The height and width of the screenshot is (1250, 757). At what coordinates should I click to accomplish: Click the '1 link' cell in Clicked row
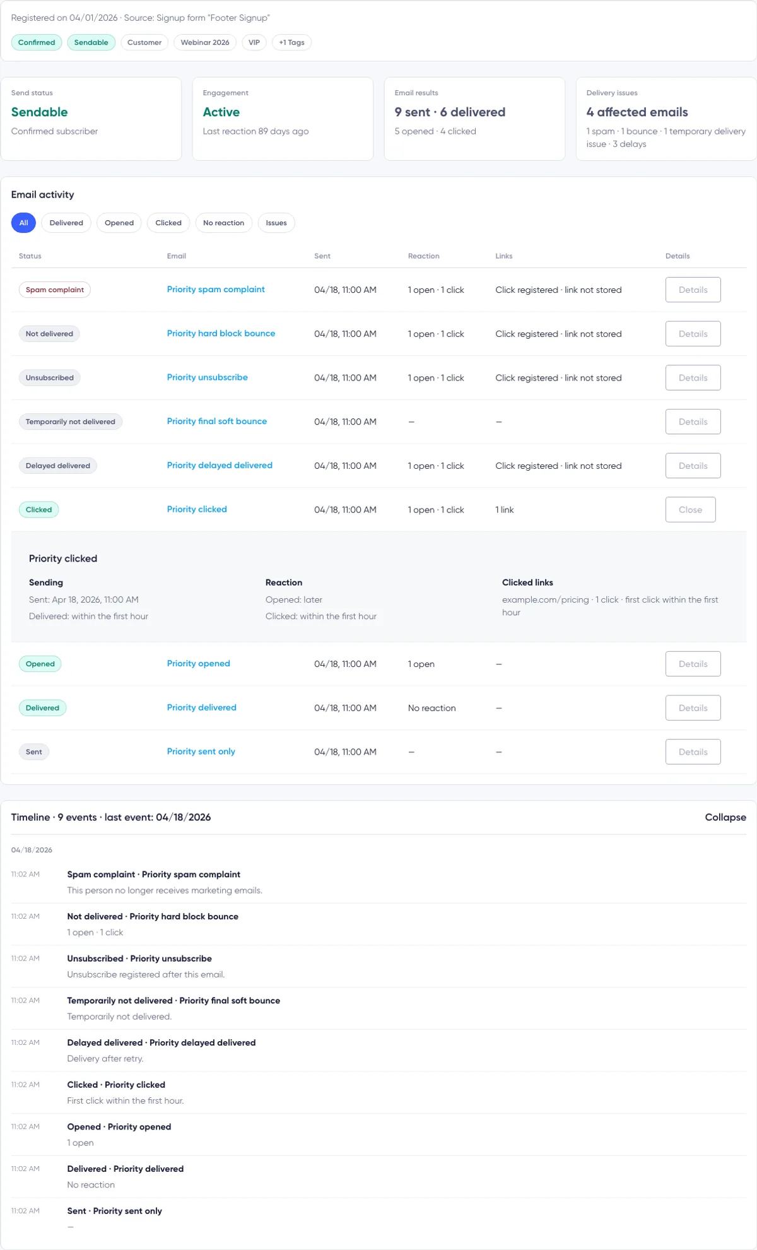[505, 510]
